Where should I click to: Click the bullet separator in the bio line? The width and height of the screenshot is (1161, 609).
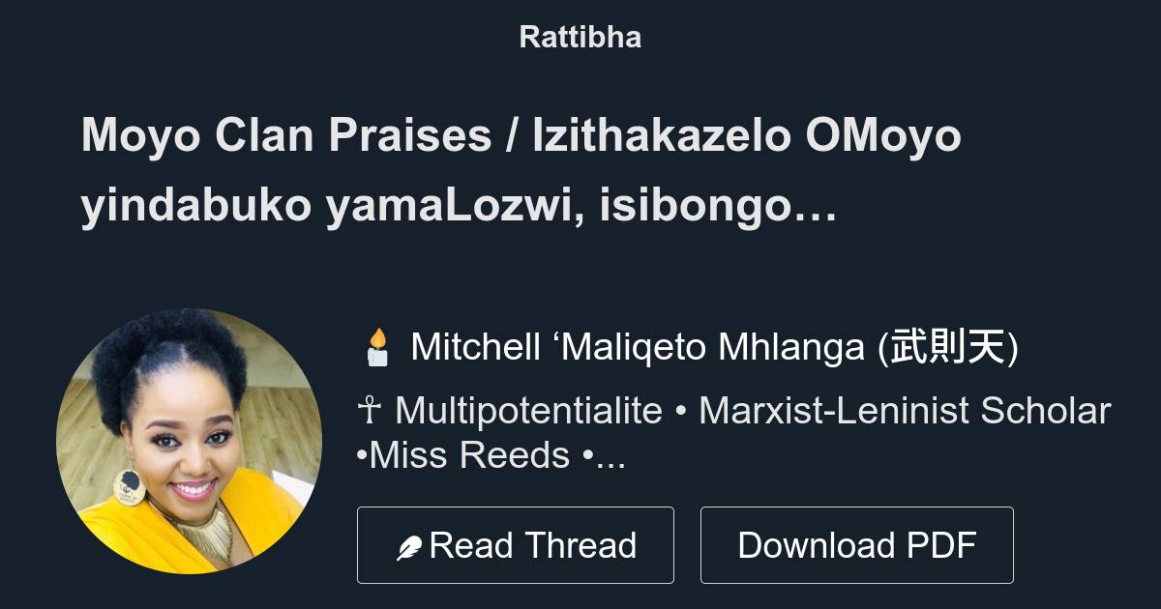click(x=682, y=410)
